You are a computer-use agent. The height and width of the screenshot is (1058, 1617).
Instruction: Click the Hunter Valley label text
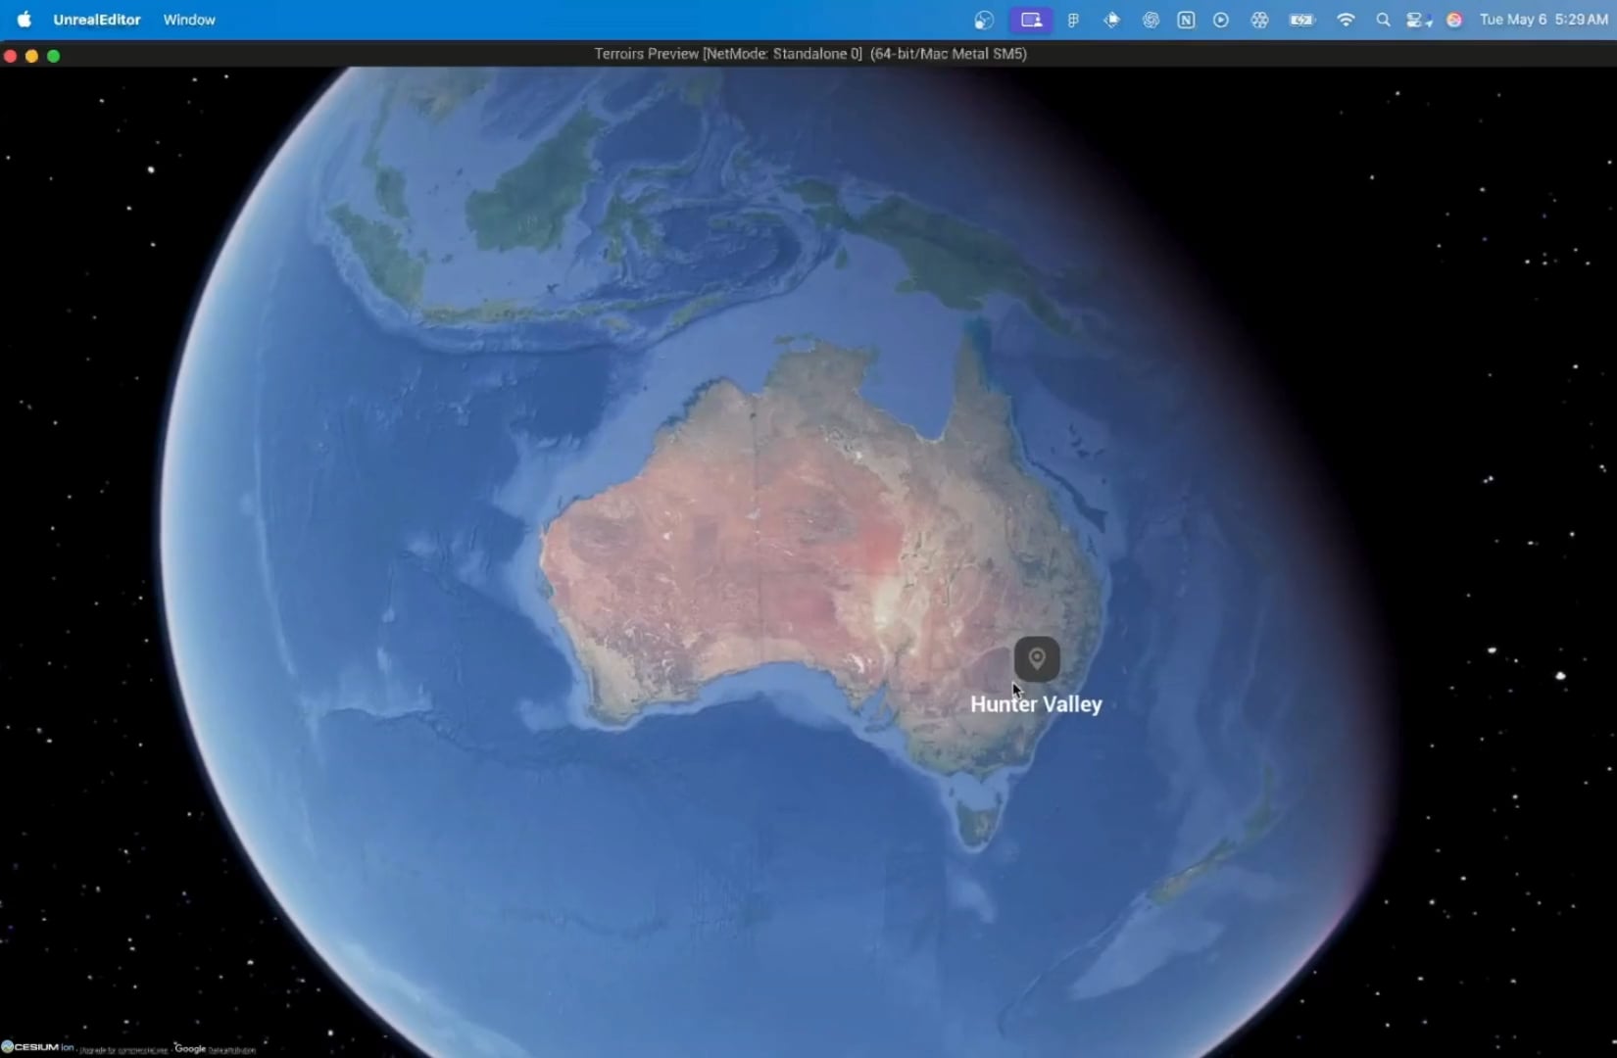[x=1036, y=704]
